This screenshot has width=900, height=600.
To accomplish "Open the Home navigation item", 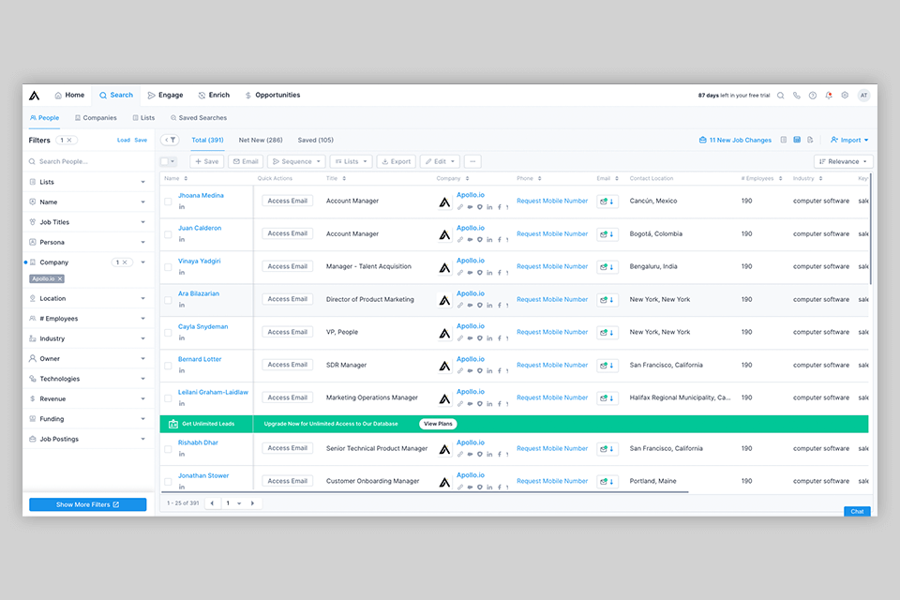I will [69, 96].
